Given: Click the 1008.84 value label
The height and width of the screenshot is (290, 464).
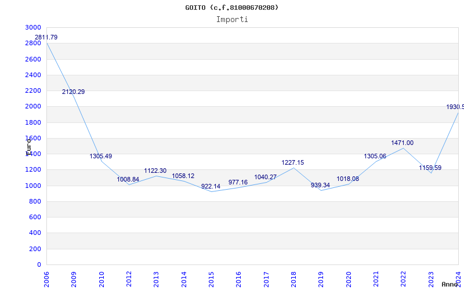Looking at the screenshot, I should pos(128,180).
